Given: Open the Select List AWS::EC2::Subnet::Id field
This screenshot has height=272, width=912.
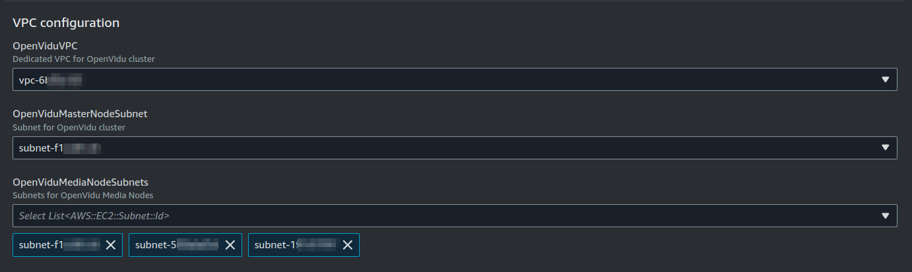Looking at the screenshot, I should pos(455,215).
